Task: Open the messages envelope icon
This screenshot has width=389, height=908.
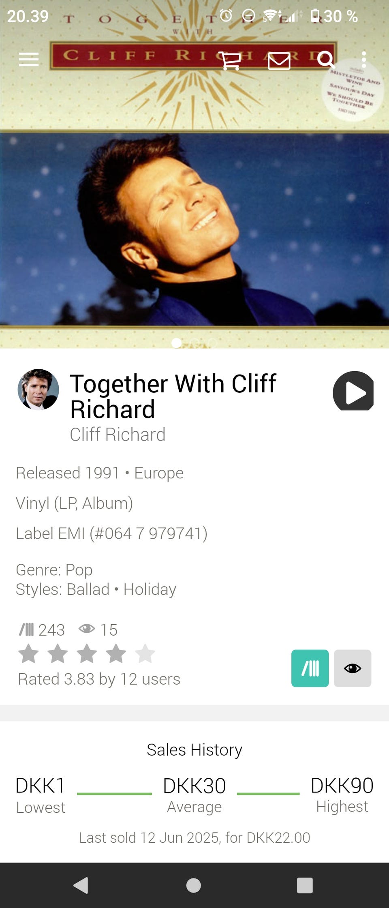Action: [279, 61]
